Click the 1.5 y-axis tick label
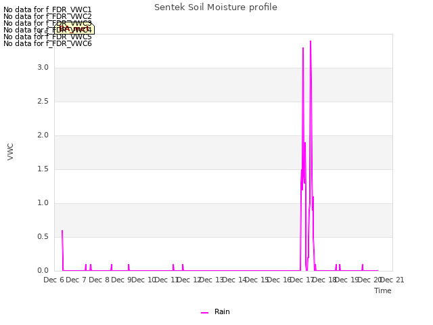This screenshot has width=433, height=325. [43, 169]
